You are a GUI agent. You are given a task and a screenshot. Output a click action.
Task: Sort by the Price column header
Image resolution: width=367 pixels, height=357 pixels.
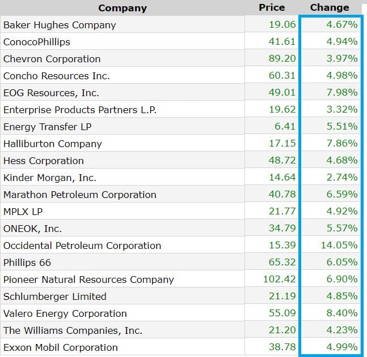(272, 7)
